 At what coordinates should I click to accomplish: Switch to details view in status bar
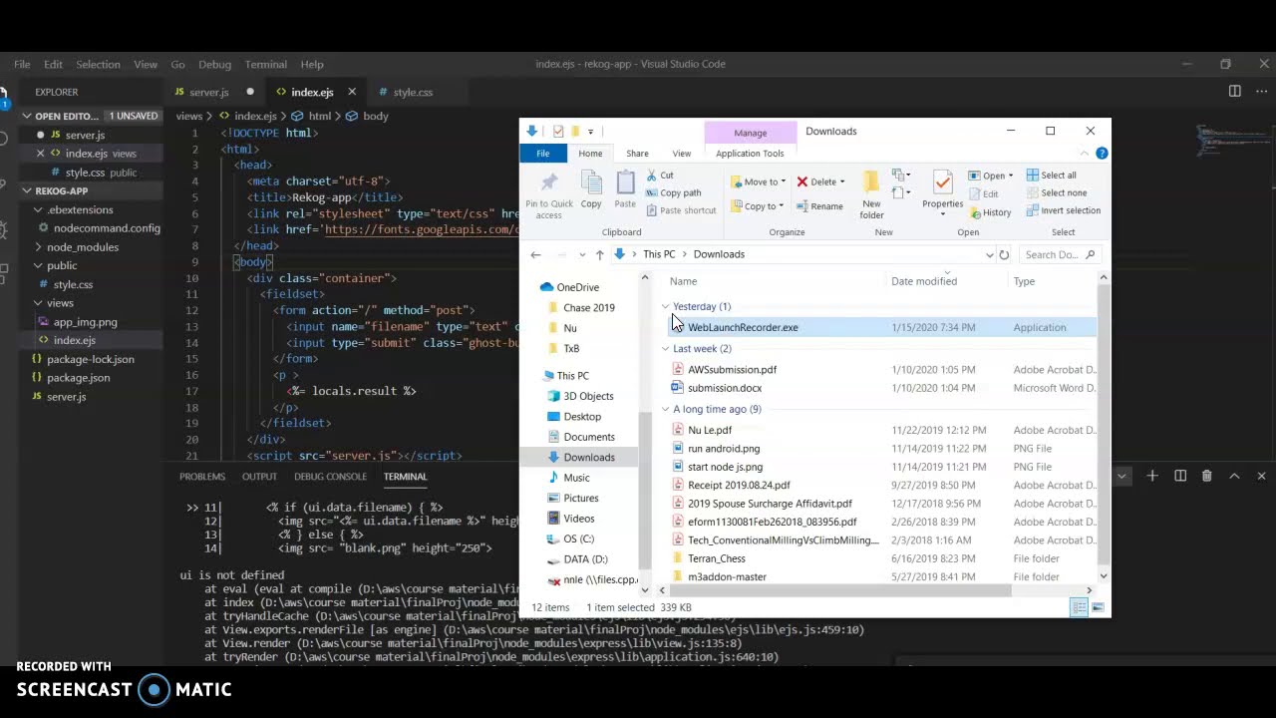(1079, 607)
